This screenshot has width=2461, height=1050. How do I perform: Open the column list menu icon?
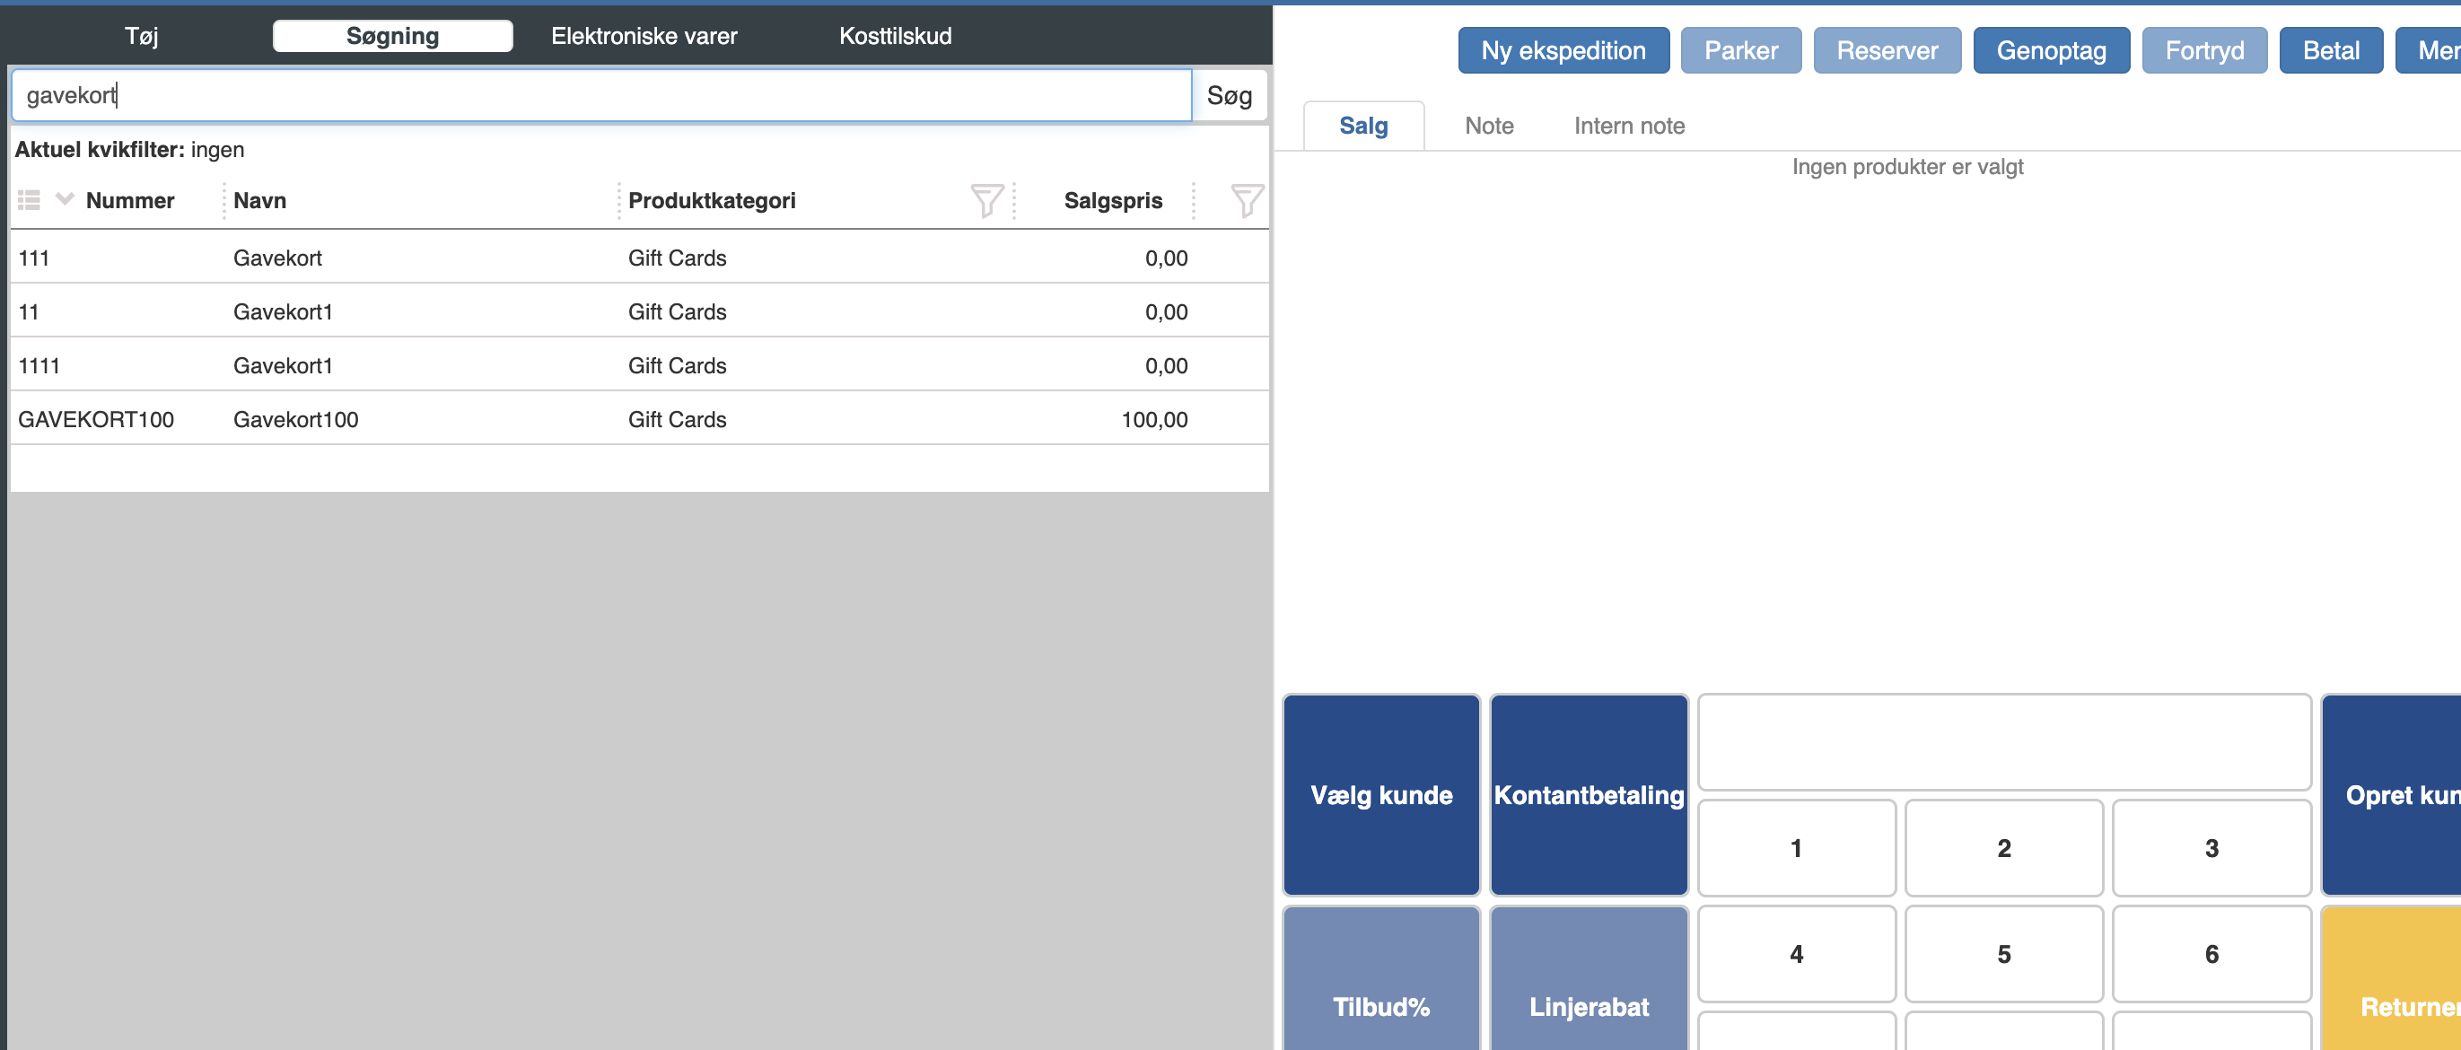point(29,201)
